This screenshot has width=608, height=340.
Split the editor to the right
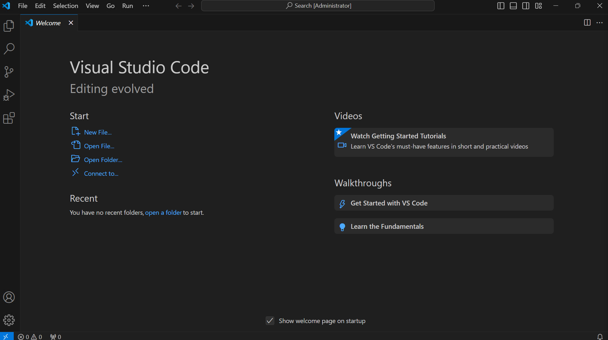pyautogui.click(x=587, y=22)
